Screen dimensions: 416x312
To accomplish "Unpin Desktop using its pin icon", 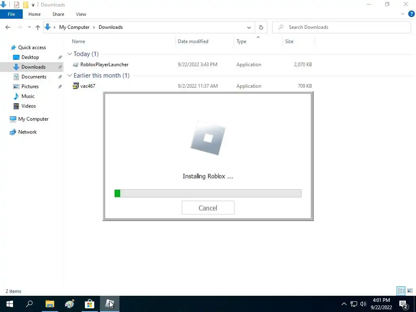I will pyautogui.click(x=60, y=57).
